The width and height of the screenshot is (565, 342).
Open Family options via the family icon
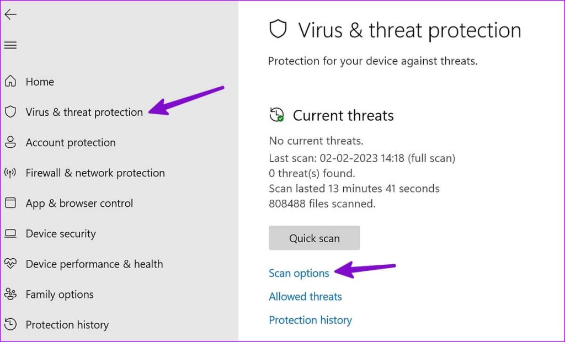[10, 294]
